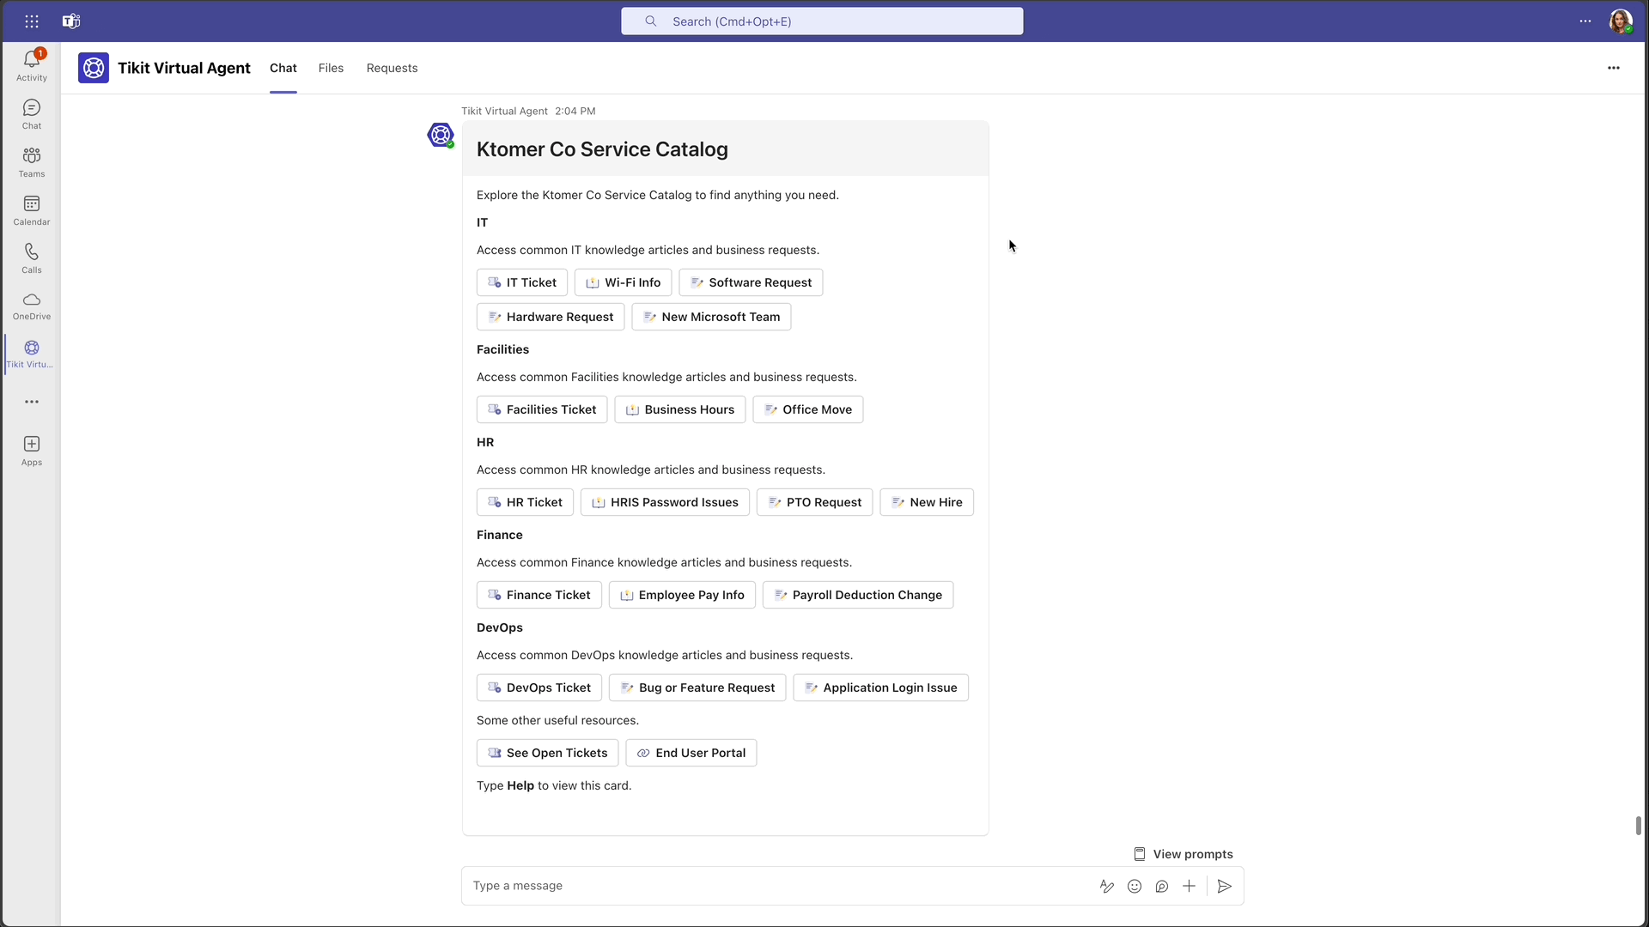Expand more apps ellipsis in sidebar

tap(32, 402)
